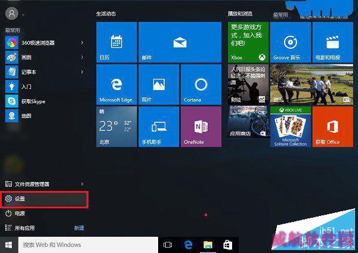Screen dimensions: 358x253
Task: Open the Beijing weather tile
Action: [x=116, y=126]
